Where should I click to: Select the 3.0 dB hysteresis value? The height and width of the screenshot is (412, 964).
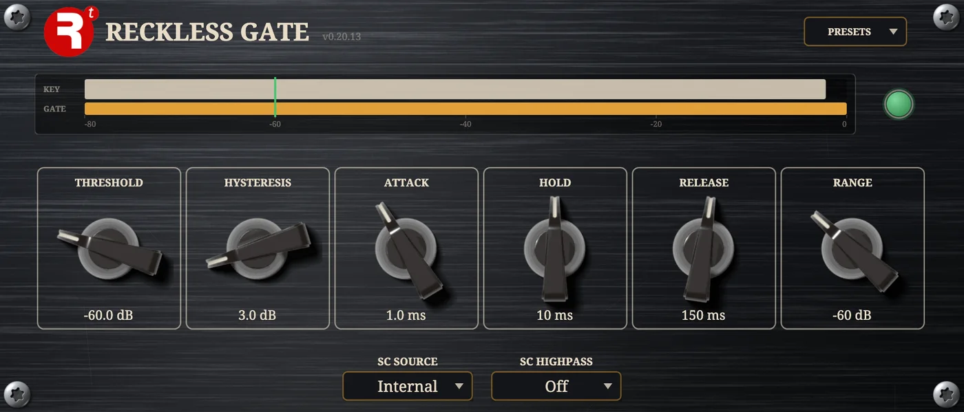(x=258, y=315)
